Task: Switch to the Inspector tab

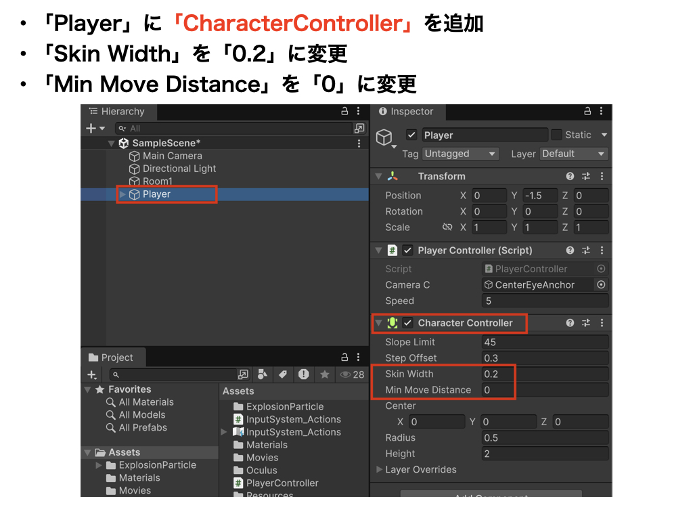Action: 406,112
